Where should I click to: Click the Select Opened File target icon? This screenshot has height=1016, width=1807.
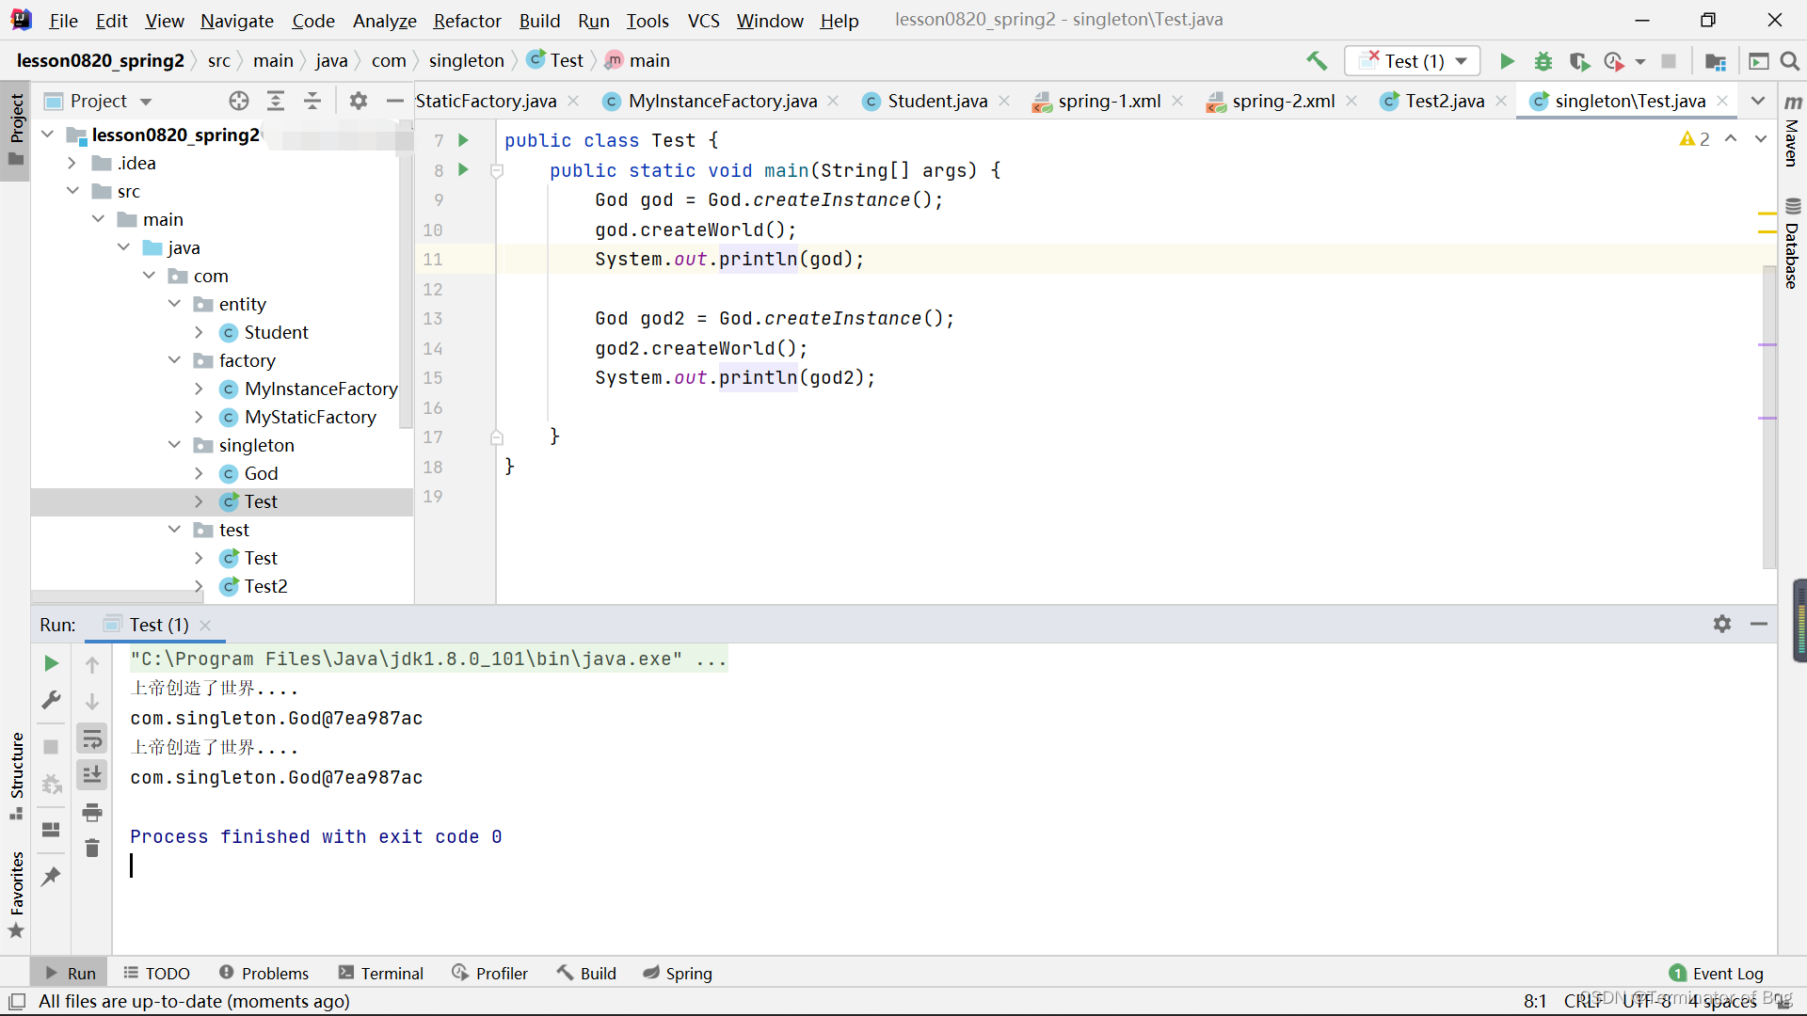pos(239,101)
